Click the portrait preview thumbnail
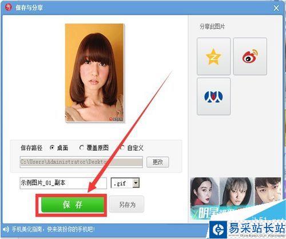The width and height of the screenshot is (286, 239). (94, 73)
